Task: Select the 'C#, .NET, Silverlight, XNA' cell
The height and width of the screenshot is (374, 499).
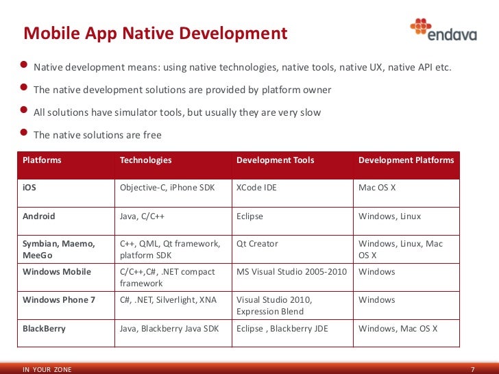Action: (173, 306)
